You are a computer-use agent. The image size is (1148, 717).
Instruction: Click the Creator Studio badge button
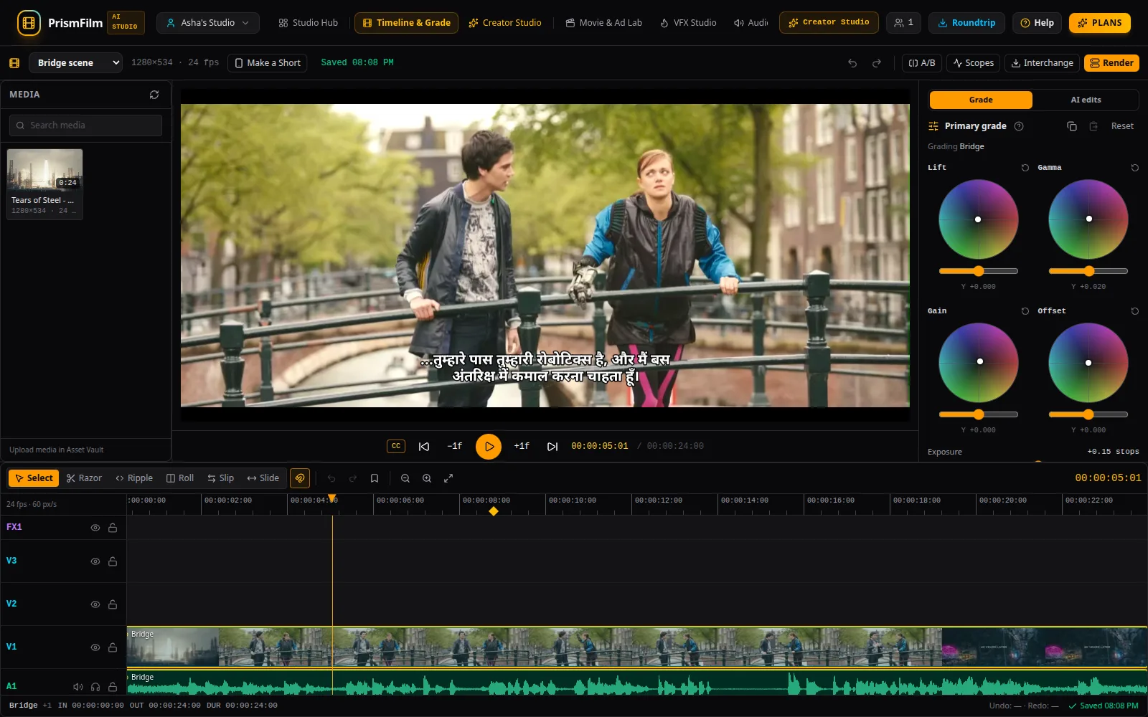click(x=829, y=22)
